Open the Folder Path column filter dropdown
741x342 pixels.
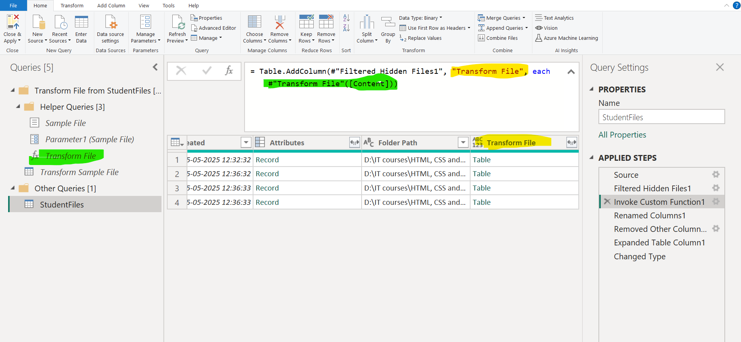(x=463, y=143)
